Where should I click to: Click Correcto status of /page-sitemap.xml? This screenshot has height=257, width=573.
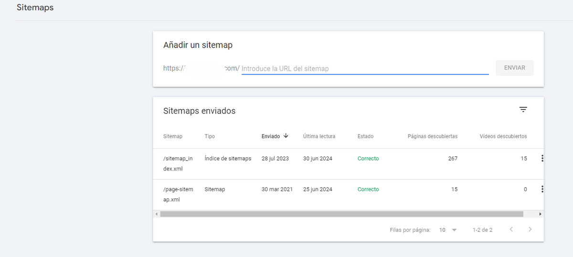coord(368,189)
